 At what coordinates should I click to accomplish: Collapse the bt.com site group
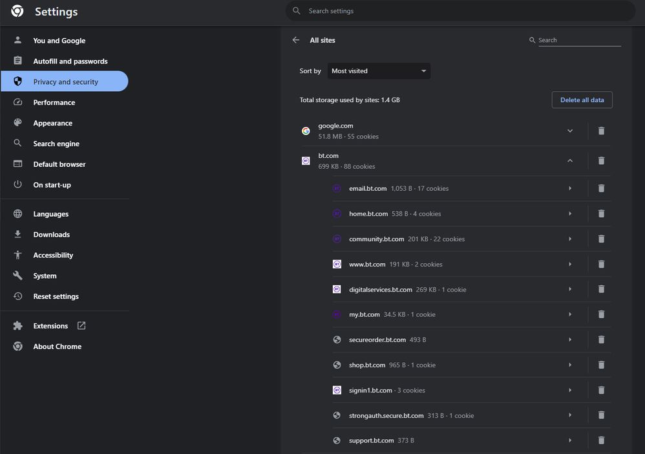pyautogui.click(x=570, y=160)
